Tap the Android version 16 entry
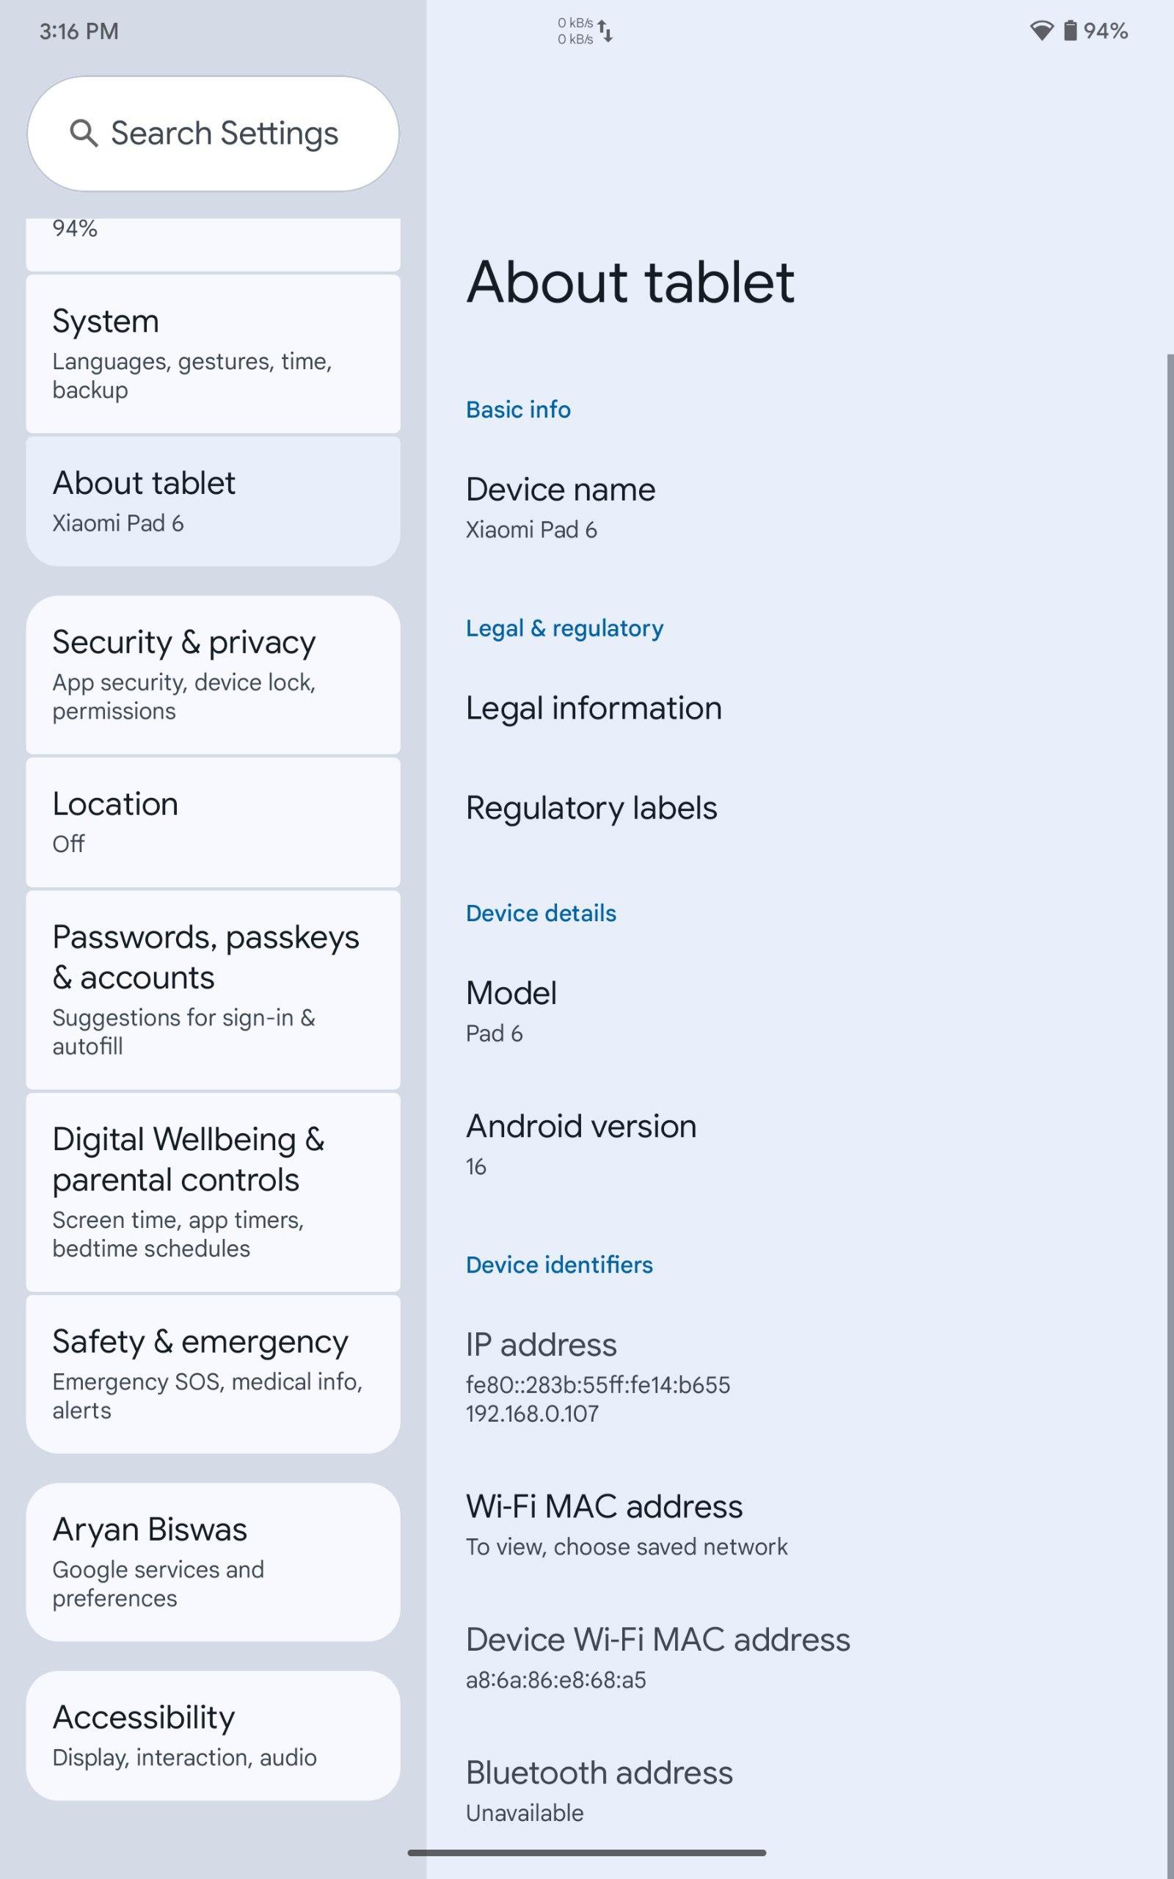The height and width of the screenshot is (1879, 1174). pos(580,1143)
